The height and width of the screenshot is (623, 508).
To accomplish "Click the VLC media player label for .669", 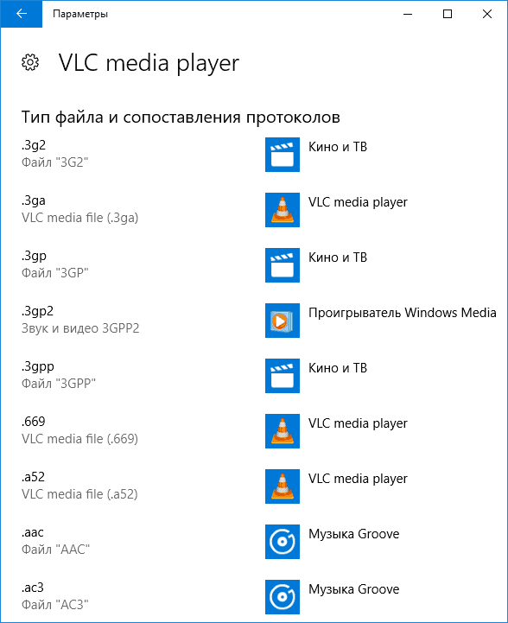I will [358, 423].
